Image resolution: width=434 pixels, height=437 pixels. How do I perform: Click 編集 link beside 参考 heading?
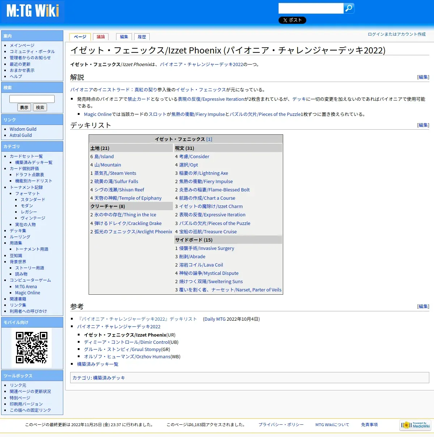click(423, 306)
